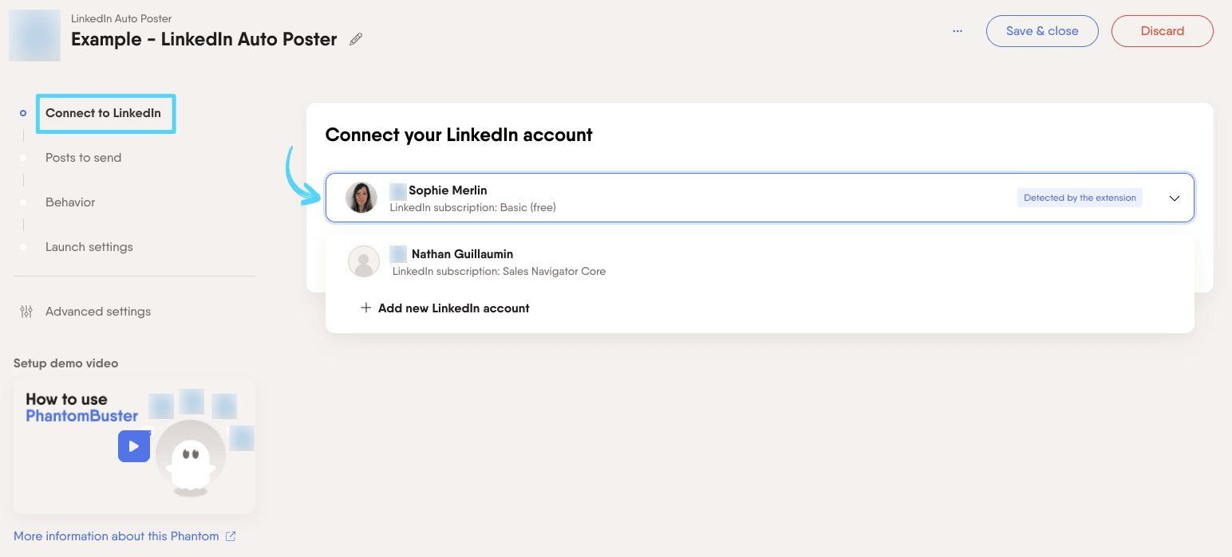Open the Launch settings step
This screenshot has height=557, width=1232.
coord(89,247)
